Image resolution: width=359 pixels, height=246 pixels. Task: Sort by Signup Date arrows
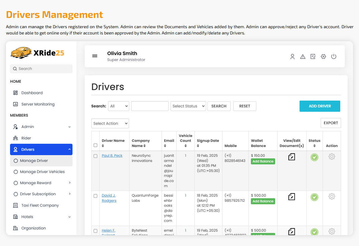click(x=198, y=146)
